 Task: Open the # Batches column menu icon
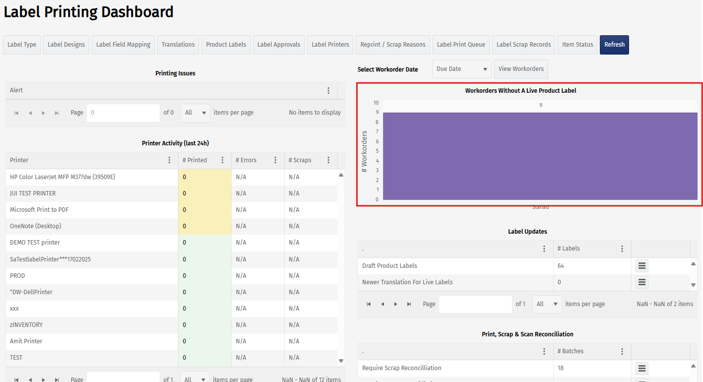click(622, 351)
